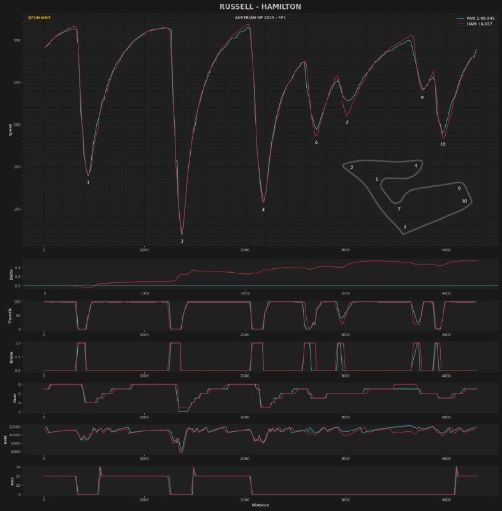The width and height of the screenshot is (502, 511).
Task: Click the 'Throttle' y-axis label
Action: pyautogui.click(x=10, y=316)
